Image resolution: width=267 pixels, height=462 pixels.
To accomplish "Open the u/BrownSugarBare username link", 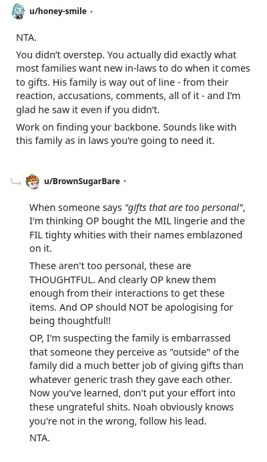I will click(x=82, y=181).
